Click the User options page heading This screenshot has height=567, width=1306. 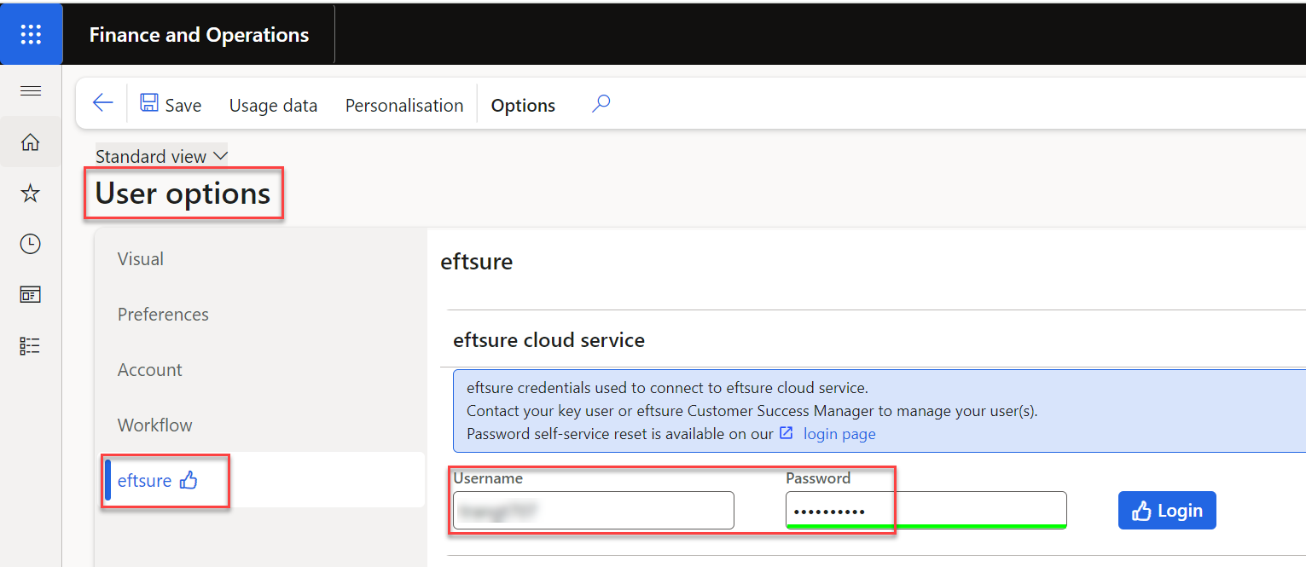click(x=183, y=194)
